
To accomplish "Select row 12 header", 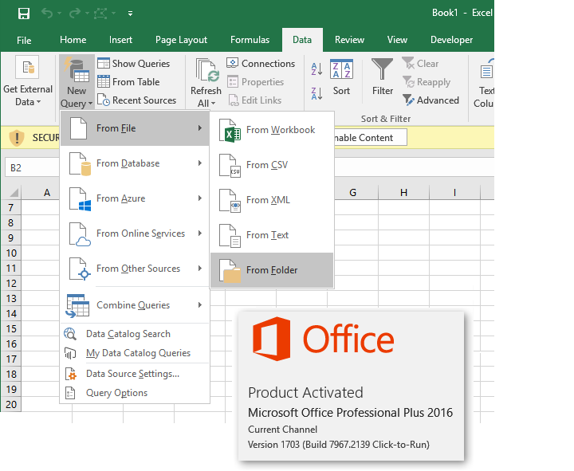I will coord(11,283).
